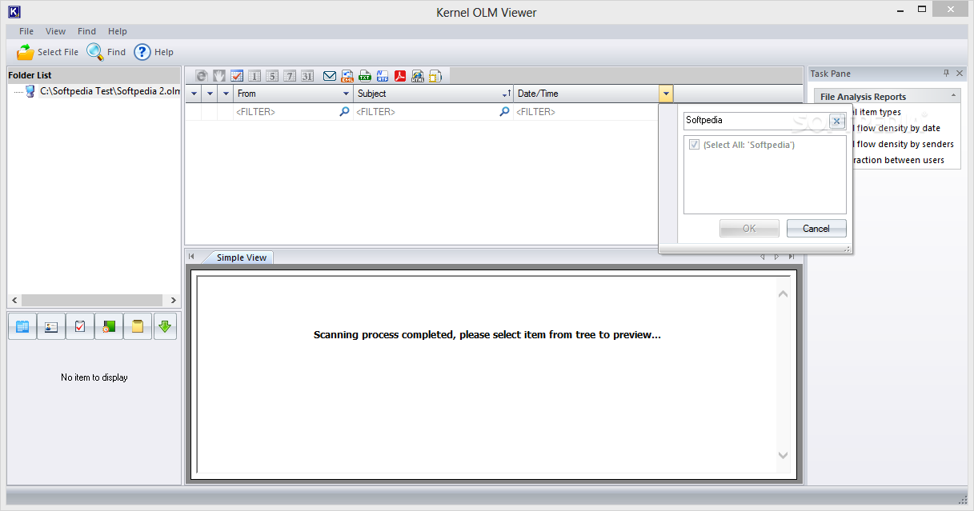This screenshot has height=511, width=974.
Task: Click the blue Help question mark icon
Action: tap(142, 52)
